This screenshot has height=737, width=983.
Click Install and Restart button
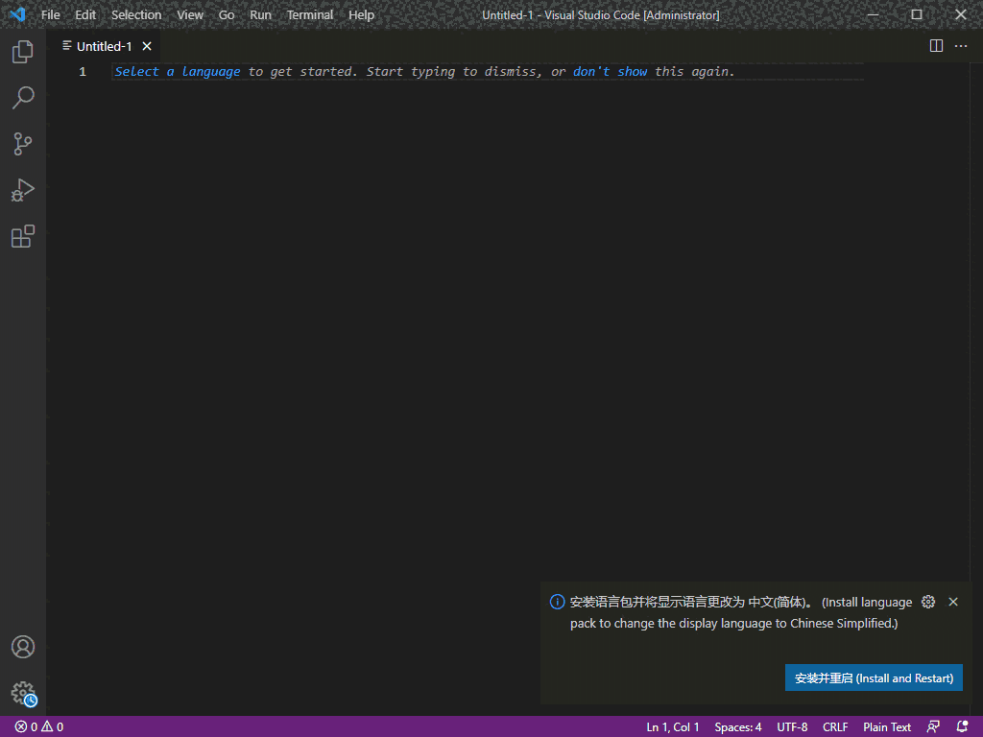coord(874,678)
